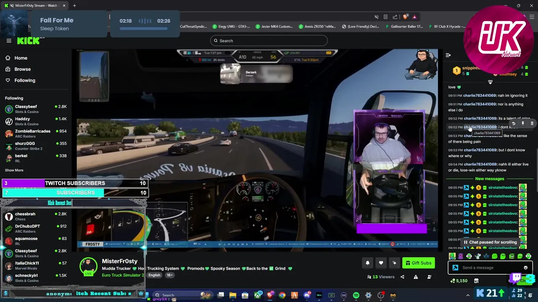
Task: Toggle the muted-site icon in address bar
Action: 376,17
